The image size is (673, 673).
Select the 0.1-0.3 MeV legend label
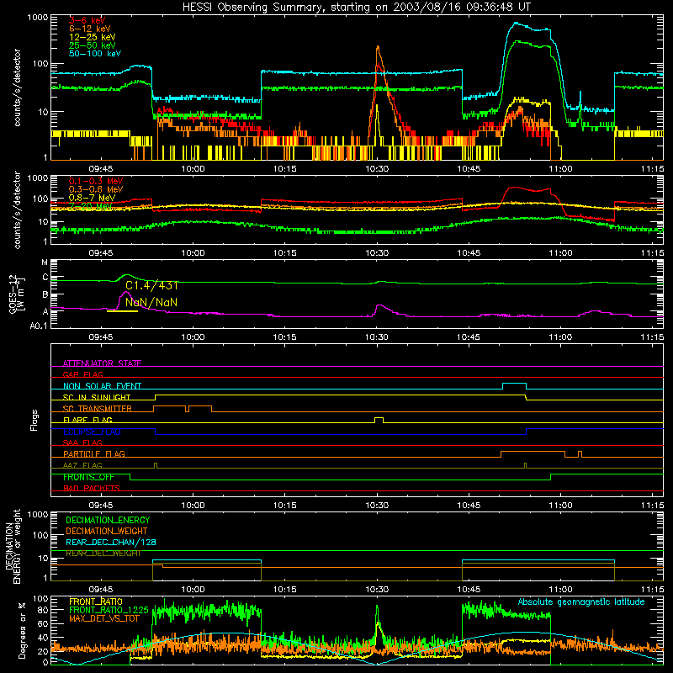tap(96, 181)
